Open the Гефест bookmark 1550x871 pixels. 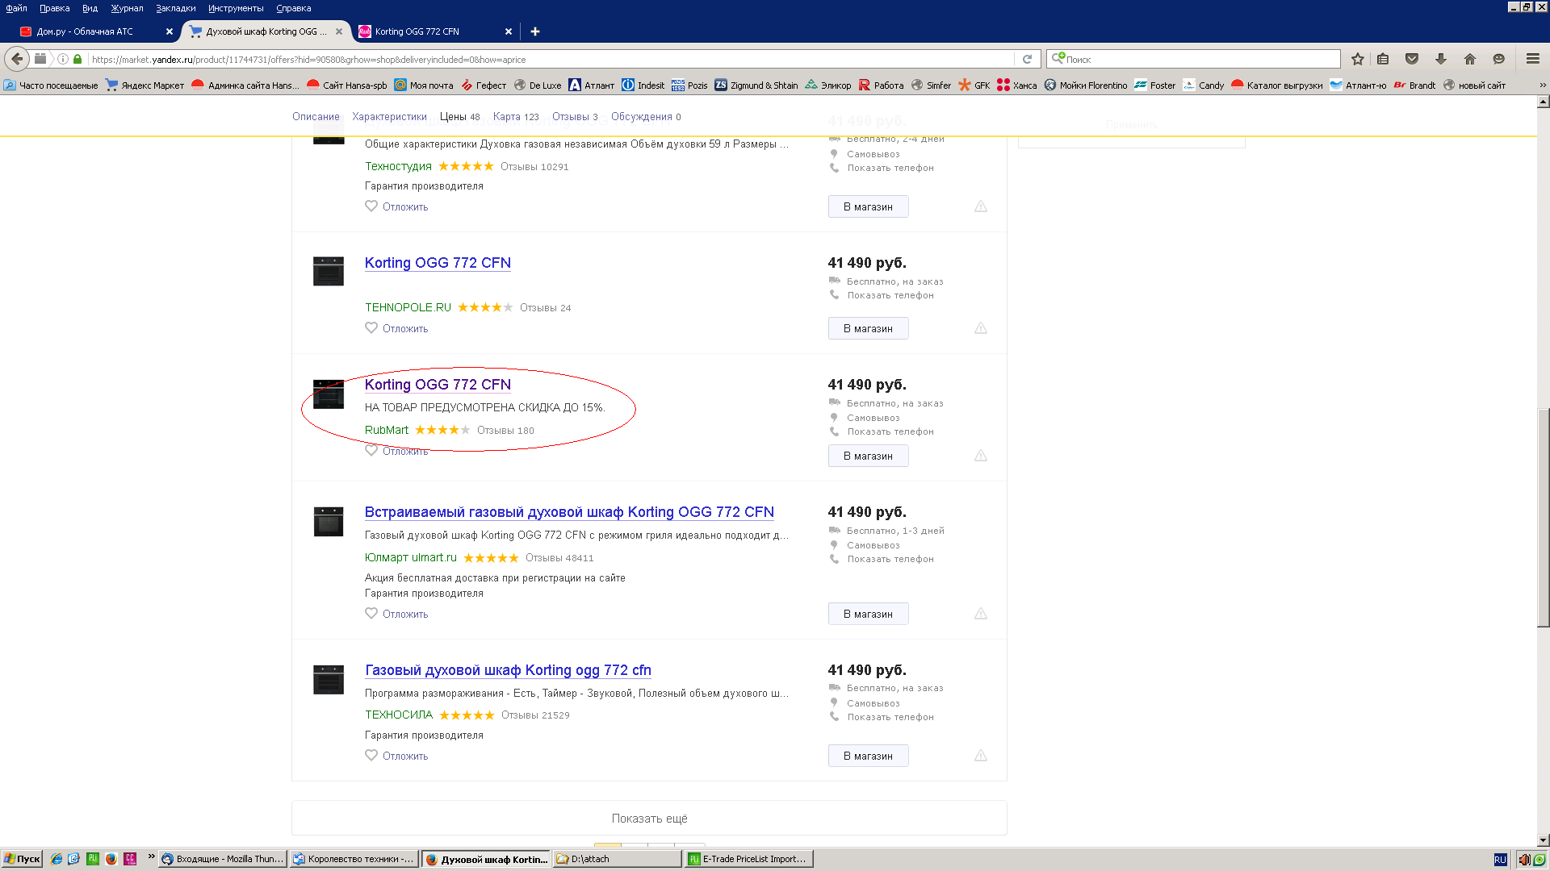484,85
